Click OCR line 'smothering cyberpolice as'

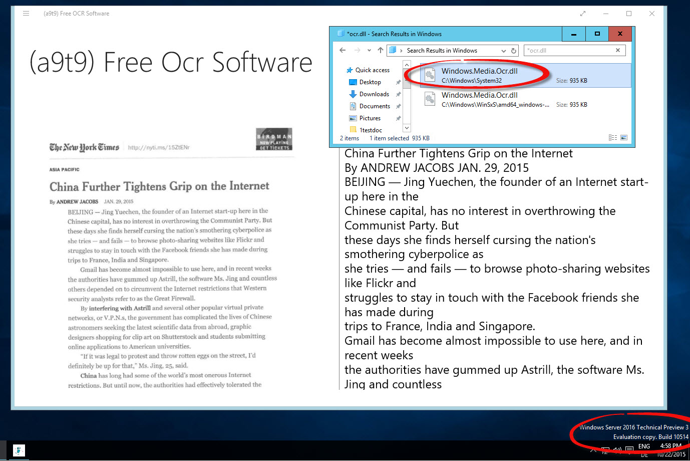[414, 255]
